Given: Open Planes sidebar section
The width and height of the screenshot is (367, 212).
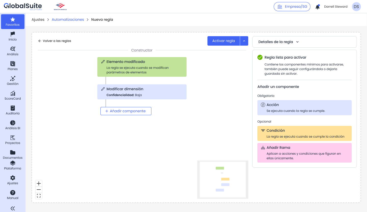Looking at the screenshot, I should (x=13, y=66).
